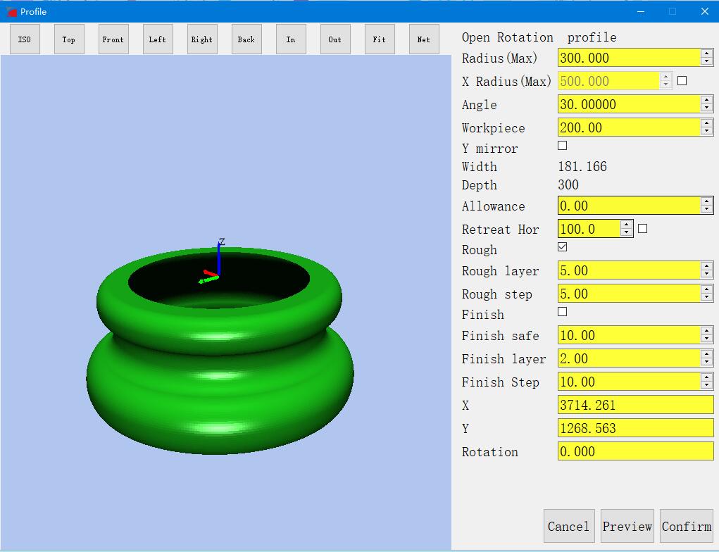Enable the X Radius(Max) checkbox
Screen dimensions: 719x552
tap(682, 81)
